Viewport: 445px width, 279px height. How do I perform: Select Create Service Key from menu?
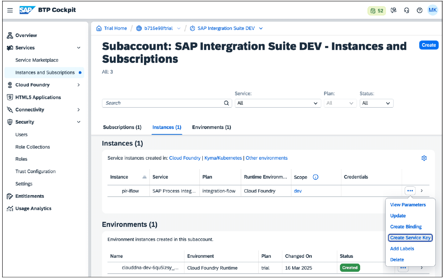[410, 238]
